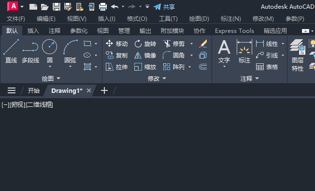The height and width of the screenshot is (191, 315).
Task: Select the rectangle draw tool
Action: coord(87,44)
